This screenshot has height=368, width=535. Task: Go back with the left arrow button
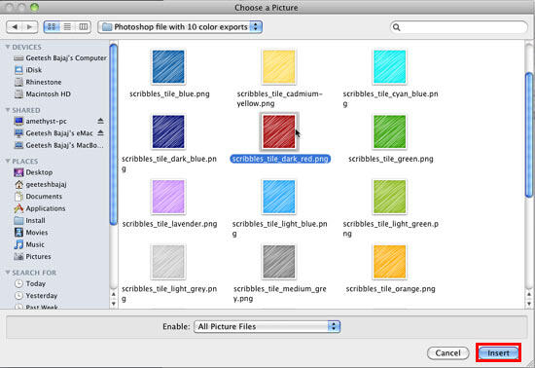15,27
